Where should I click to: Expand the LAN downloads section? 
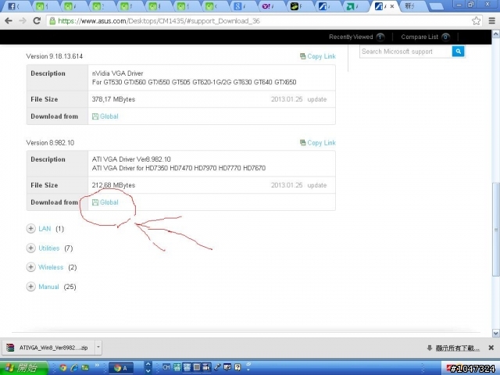pos(30,229)
